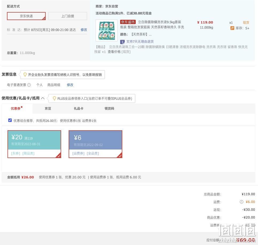
Task: Click the 7-day return shield icon
Action: point(122,42)
